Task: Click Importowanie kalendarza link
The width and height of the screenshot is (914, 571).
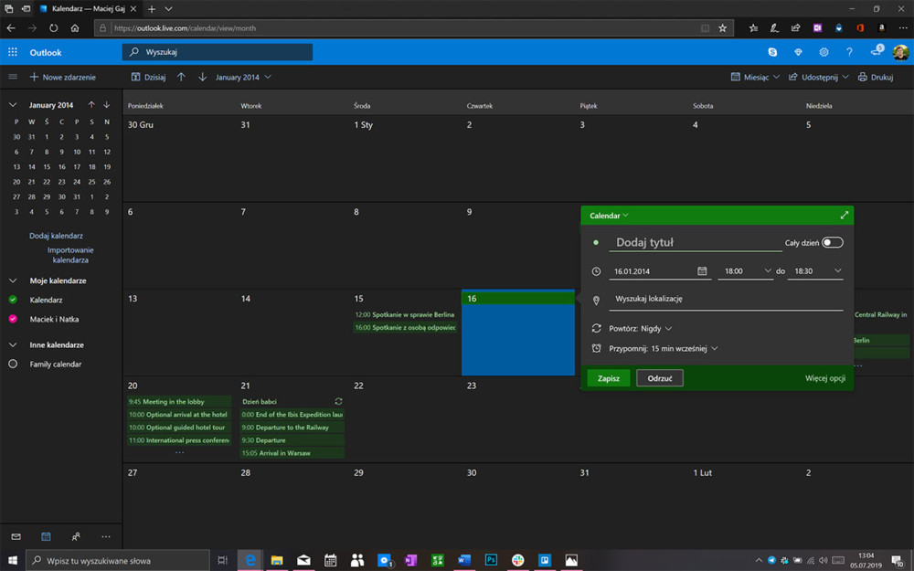Action: 70,255
